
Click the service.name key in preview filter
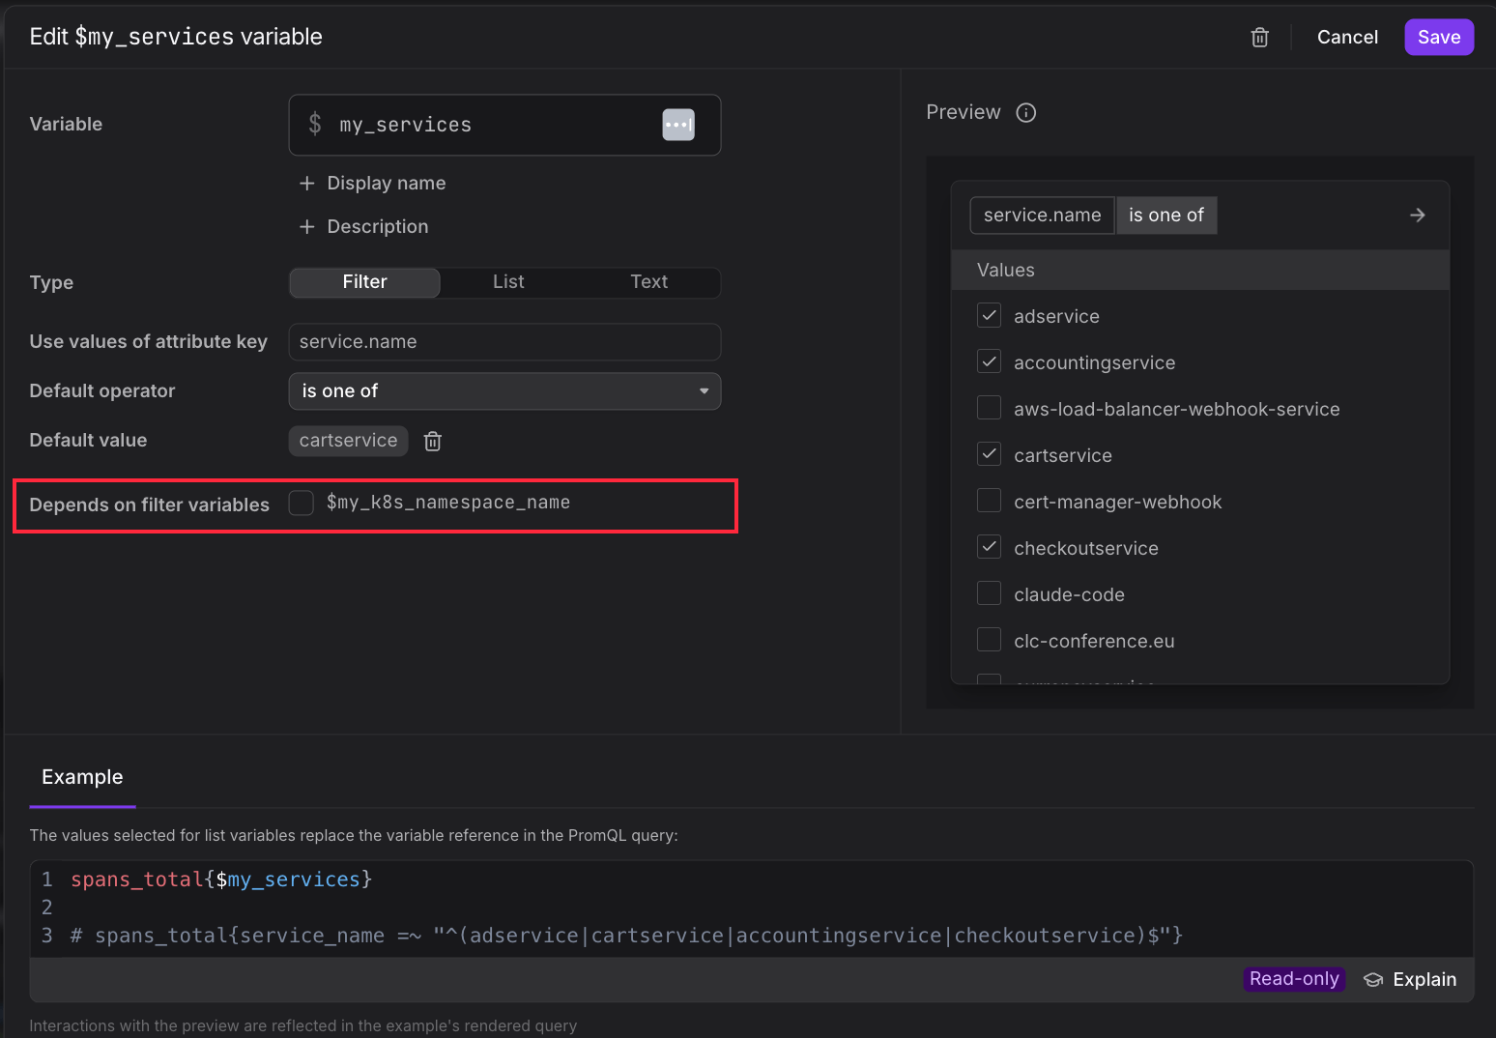point(1042,216)
